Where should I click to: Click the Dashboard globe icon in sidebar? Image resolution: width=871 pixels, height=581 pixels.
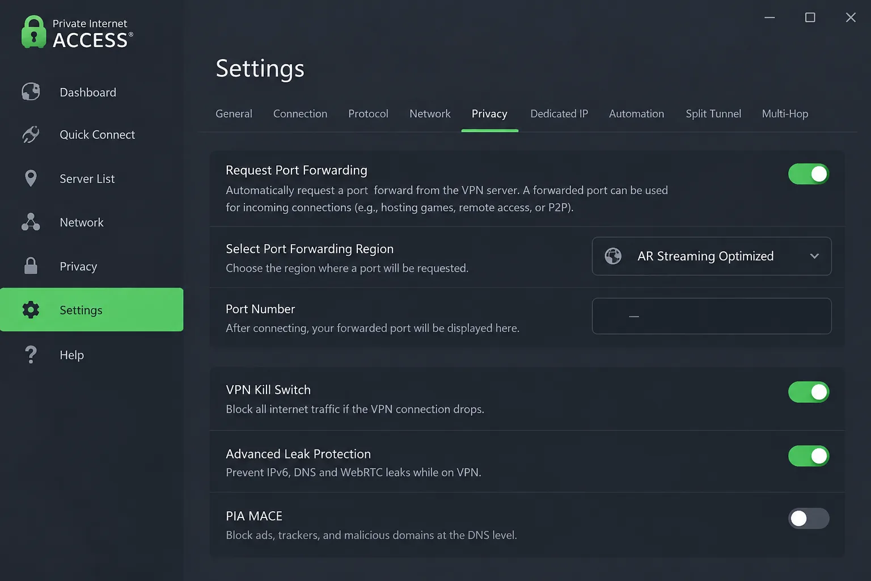click(31, 91)
